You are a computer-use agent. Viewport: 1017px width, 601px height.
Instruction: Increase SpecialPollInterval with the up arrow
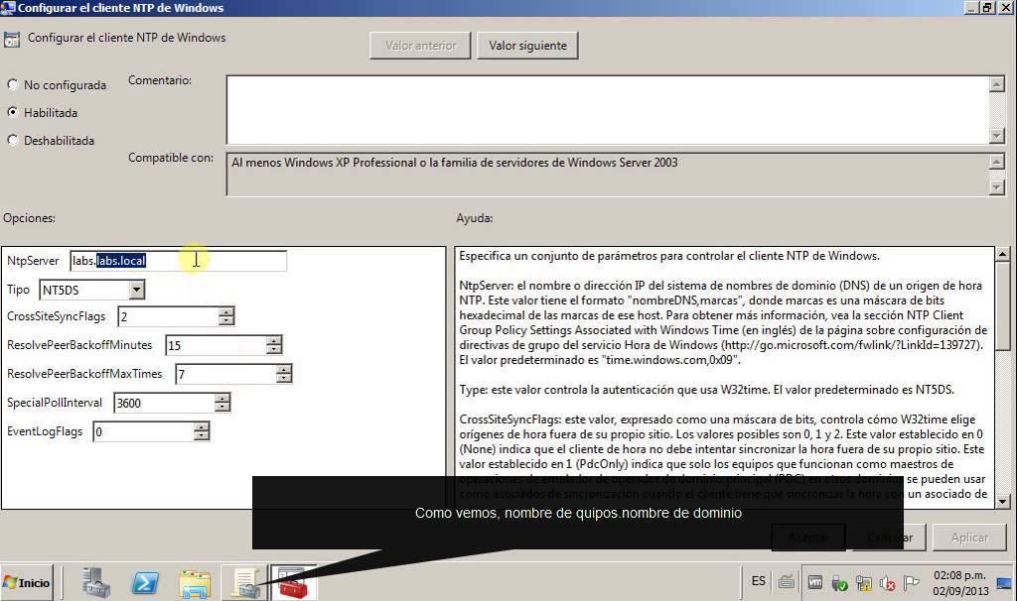tap(221, 399)
